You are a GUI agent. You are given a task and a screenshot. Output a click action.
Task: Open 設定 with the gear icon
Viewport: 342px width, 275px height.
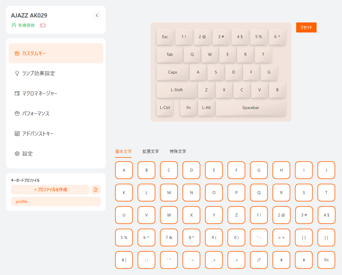pos(56,154)
